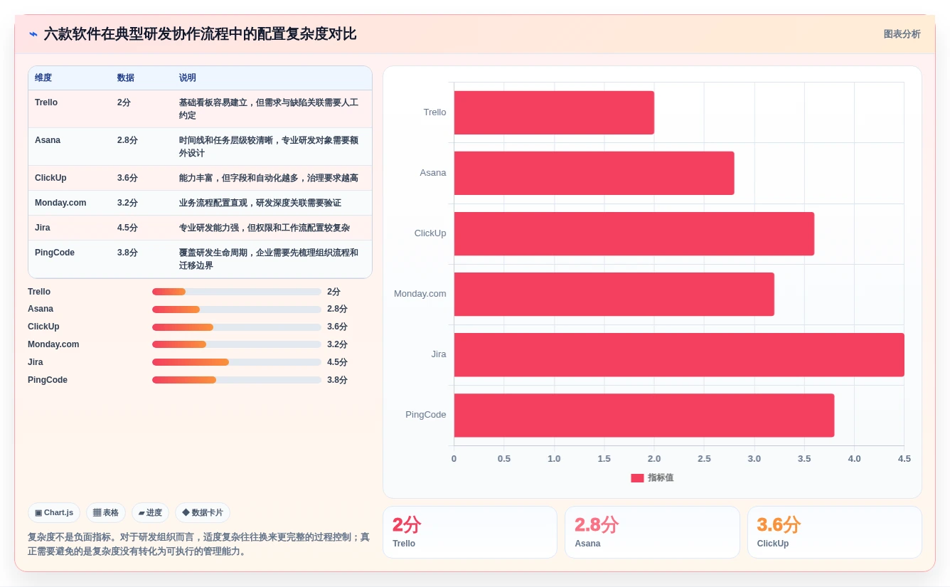Click the Trello progress bar

[237, 292]
